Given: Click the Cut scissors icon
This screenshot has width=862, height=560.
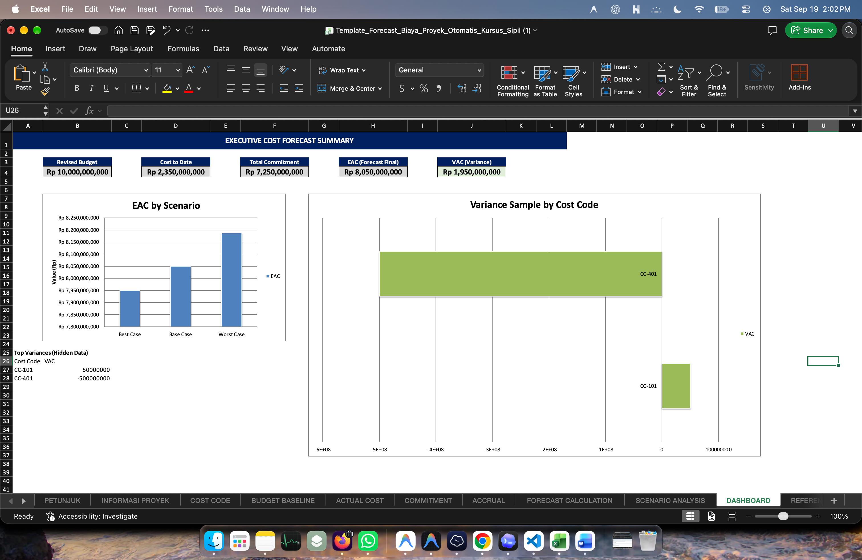Looking at the screenshot, I should (x=45, y=67).
